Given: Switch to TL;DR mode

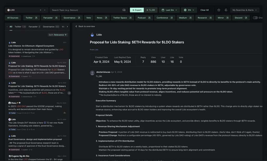Looking at the screenshot, I should pyautogui.click(x=150, y=10).
